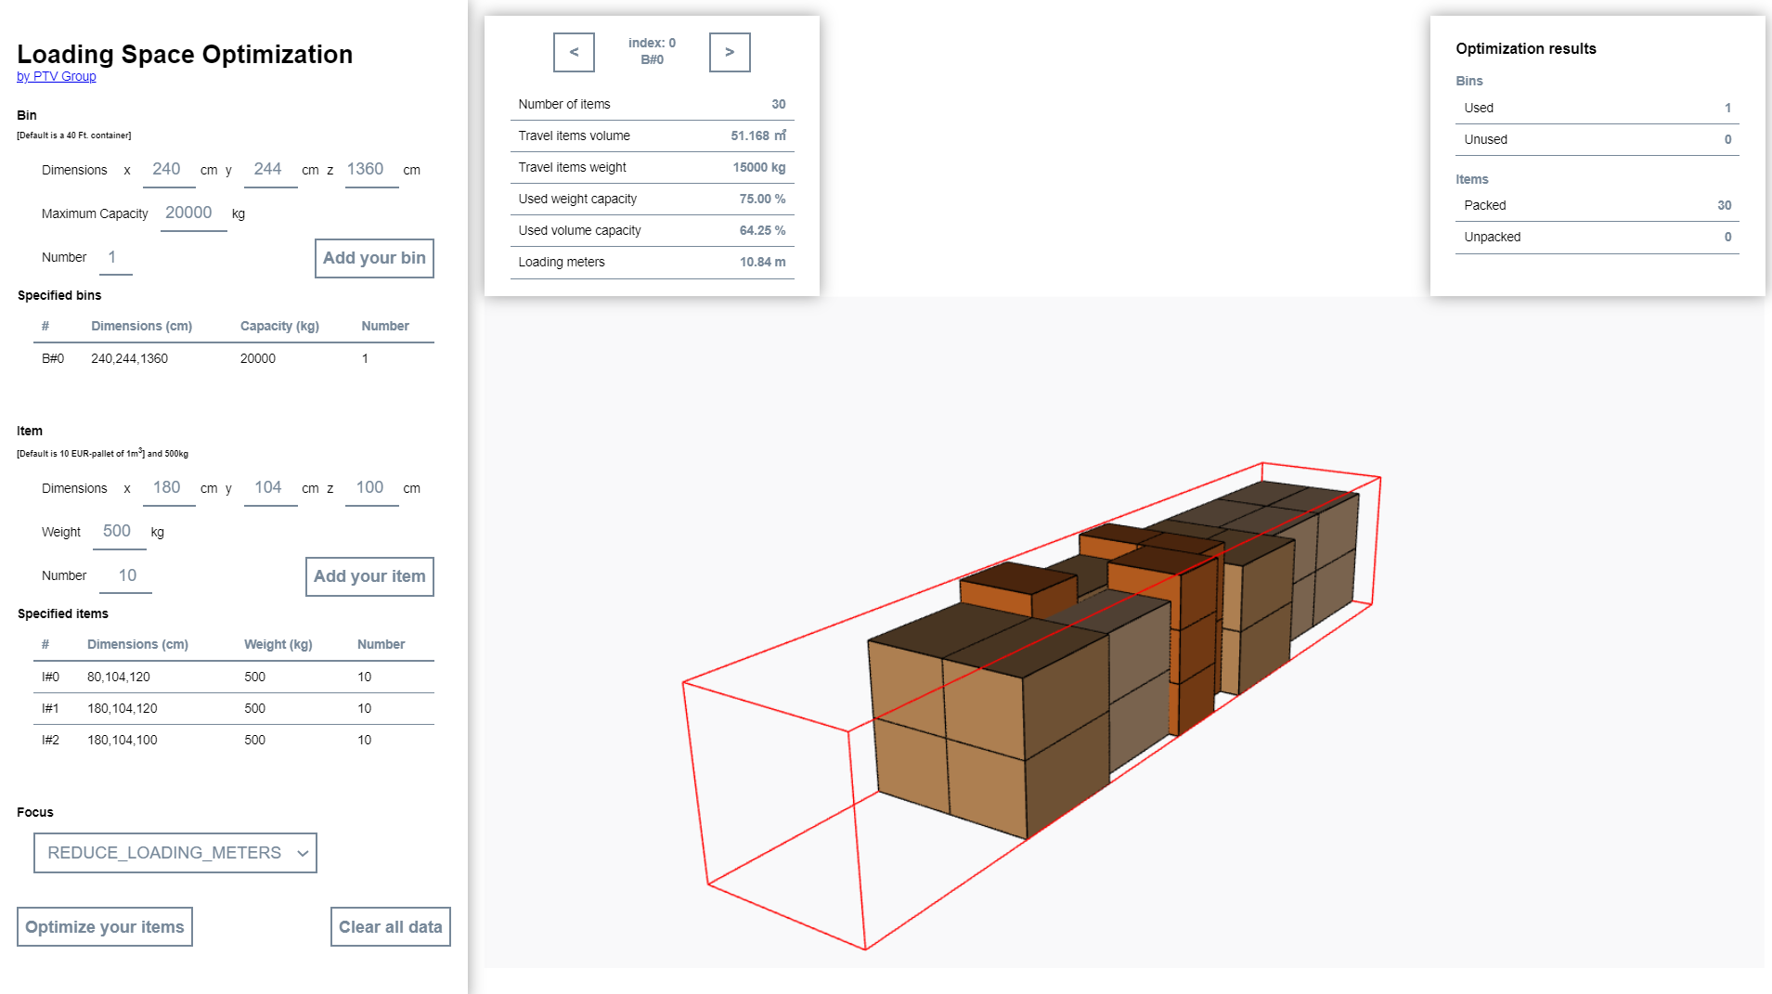Click the Focus dropdown chevron
Screen dimensions: 1772x994
[301, 852]
